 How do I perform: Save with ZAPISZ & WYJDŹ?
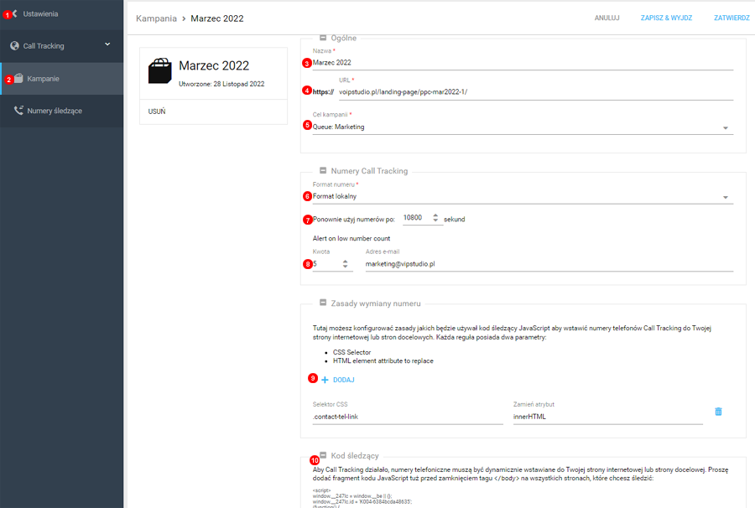pyautogui.click(x=667, y=17)
